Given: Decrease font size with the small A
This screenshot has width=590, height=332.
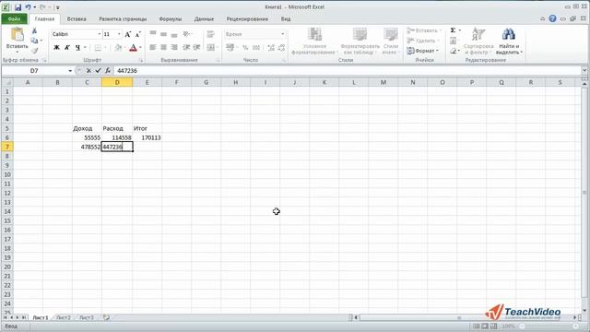Looking at the screenshot, I should [x=137, y=34].
